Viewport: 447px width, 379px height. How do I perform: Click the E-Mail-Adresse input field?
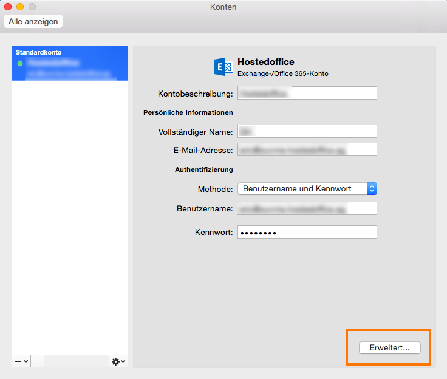[x=307, y=149]
